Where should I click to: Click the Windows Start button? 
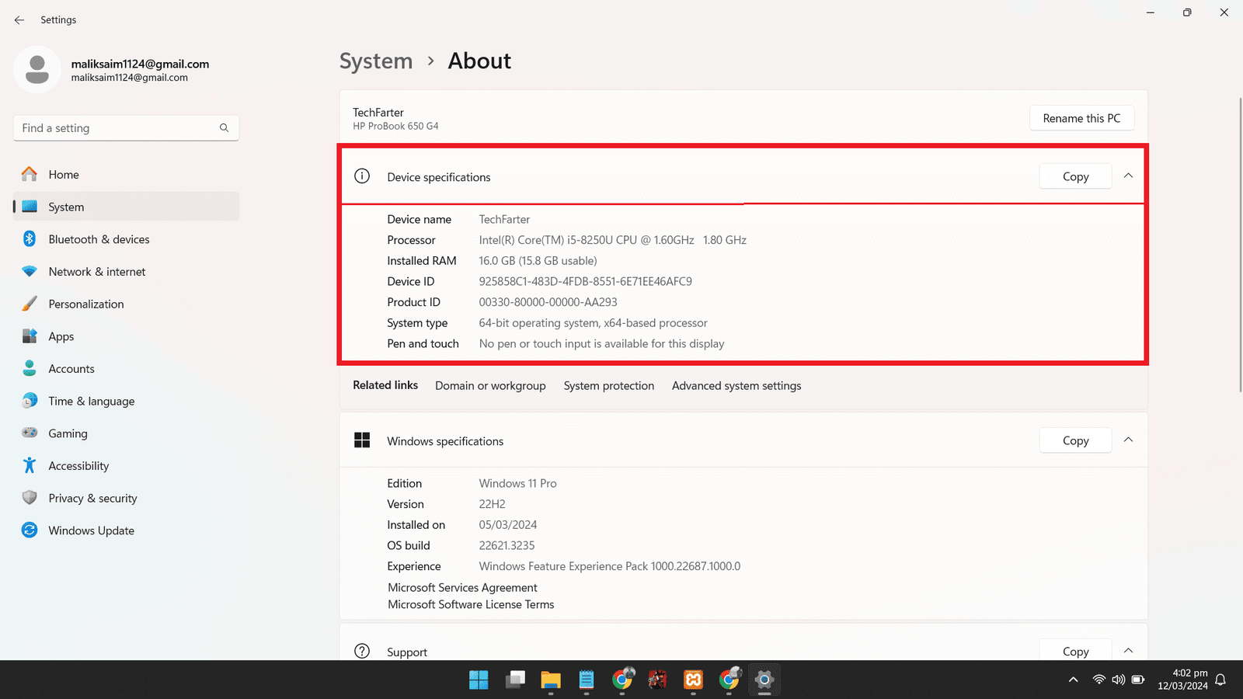coord(479,680)
